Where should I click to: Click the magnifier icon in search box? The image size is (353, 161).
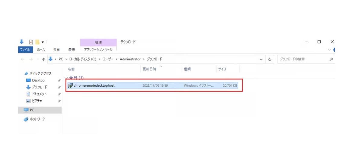[331, 60]
